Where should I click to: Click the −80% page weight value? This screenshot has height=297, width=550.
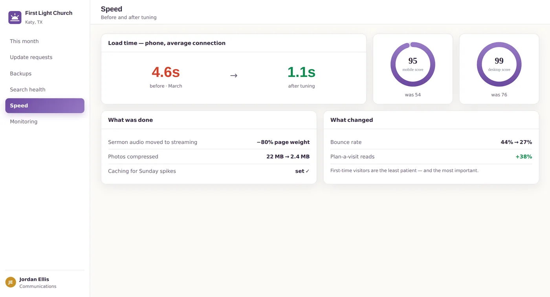point(283,142)
